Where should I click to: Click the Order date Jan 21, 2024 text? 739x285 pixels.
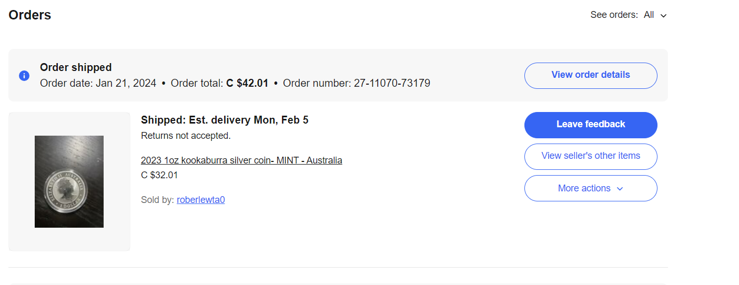tap(98, 83)
